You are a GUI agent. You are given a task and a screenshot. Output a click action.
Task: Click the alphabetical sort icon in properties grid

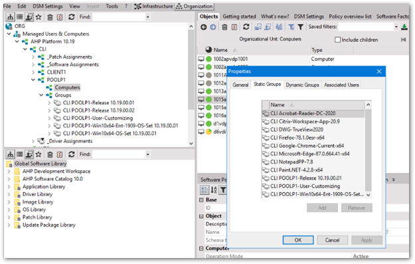click(x=214, y=190)
